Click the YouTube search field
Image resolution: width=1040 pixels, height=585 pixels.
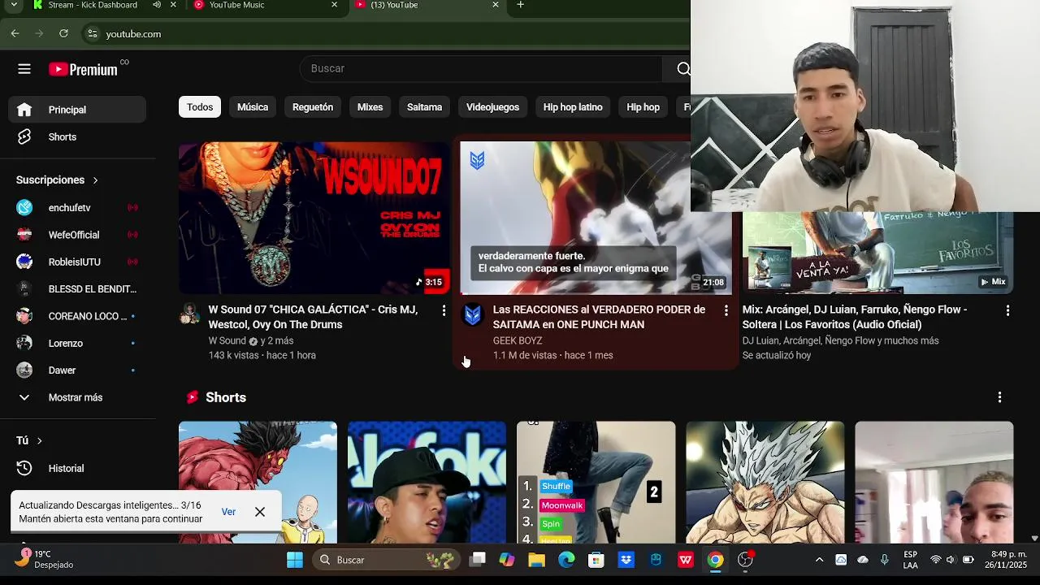(481, 69)
